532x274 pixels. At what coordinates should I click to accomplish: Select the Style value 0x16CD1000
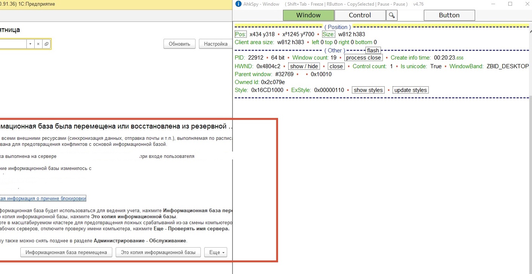(267, 90)
